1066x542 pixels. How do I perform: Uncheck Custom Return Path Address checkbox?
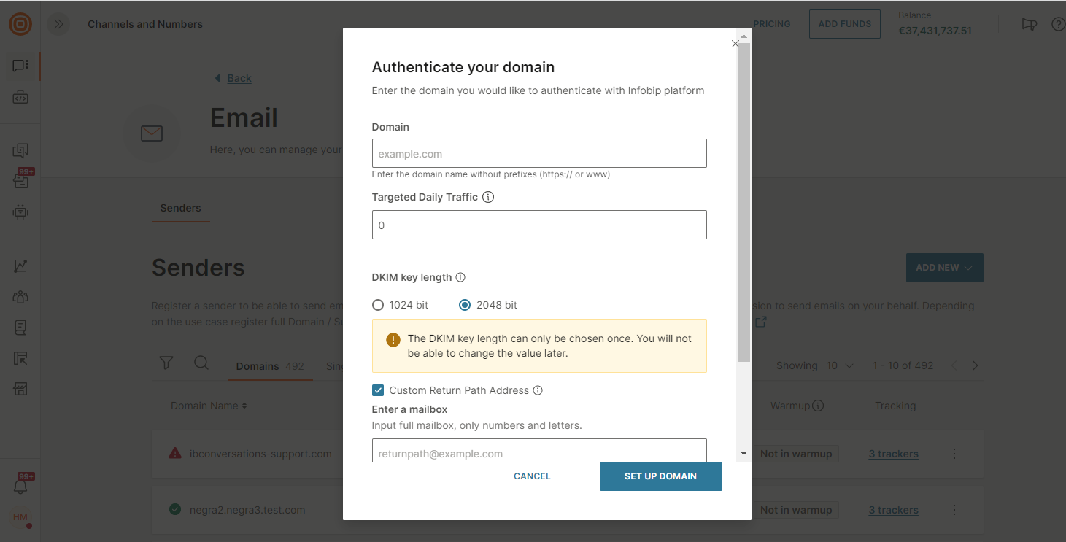pos(378,390)
